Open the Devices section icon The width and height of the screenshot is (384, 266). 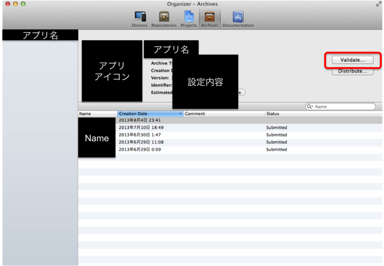140,19
